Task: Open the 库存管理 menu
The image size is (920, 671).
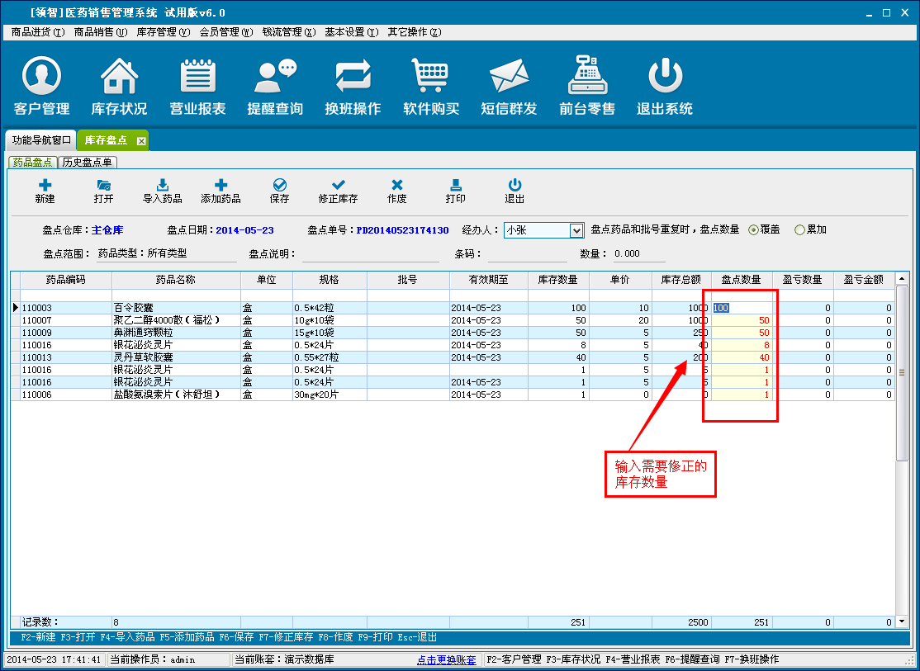Action: tap(163, 32)
